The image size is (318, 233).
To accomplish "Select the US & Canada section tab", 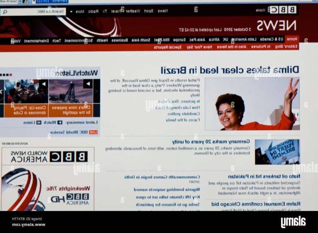I will pyautogui.click(x=272, y=39).
